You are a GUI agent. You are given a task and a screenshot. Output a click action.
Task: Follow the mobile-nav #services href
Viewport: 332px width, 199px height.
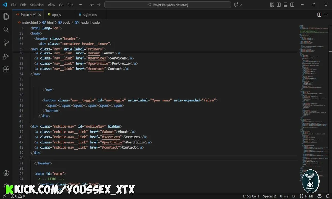[x=111, y=137]
